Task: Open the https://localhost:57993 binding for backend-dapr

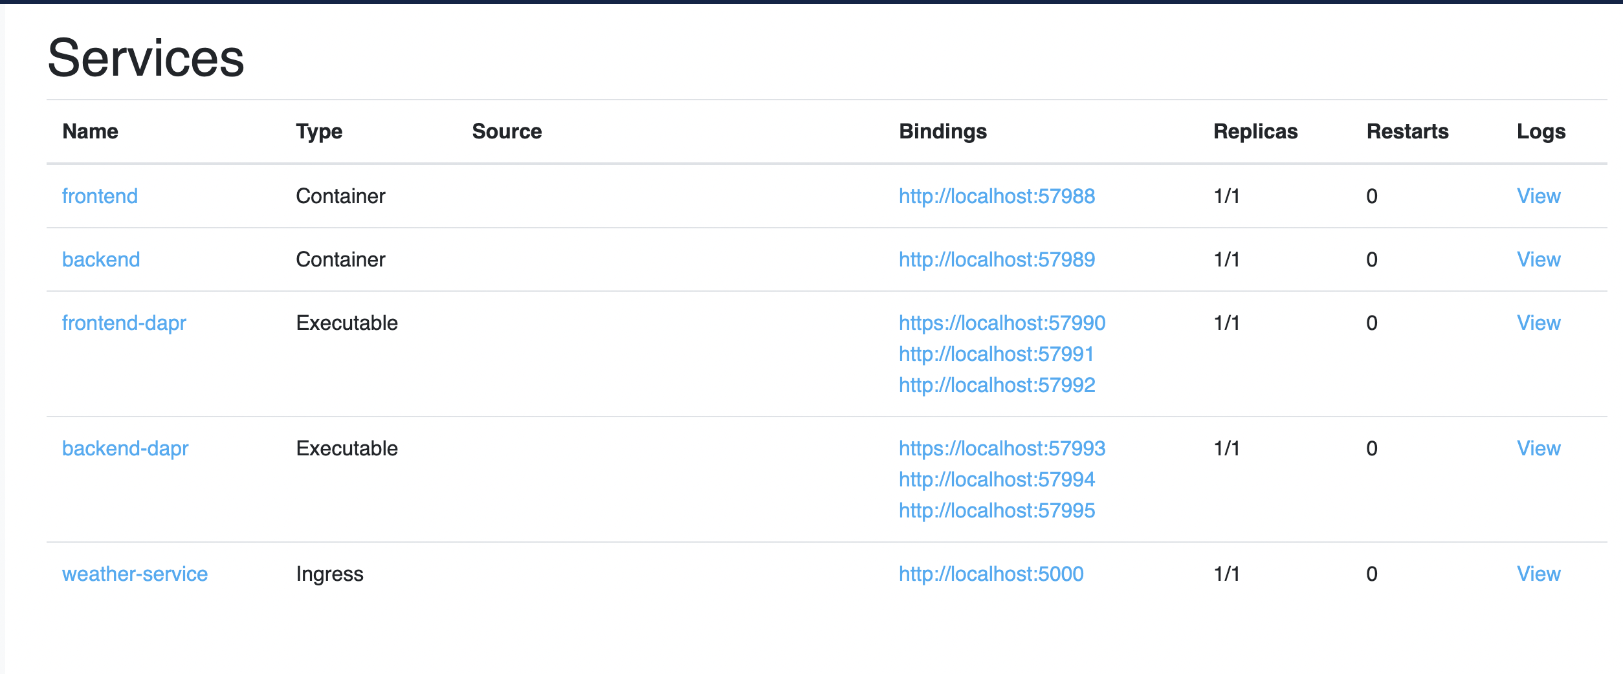Action: [1002, 448]
